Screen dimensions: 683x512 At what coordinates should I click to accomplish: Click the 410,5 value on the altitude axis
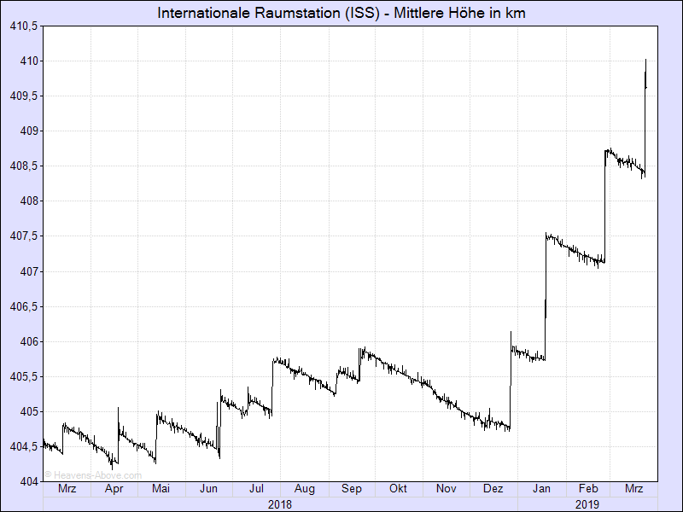click(24, 26)
